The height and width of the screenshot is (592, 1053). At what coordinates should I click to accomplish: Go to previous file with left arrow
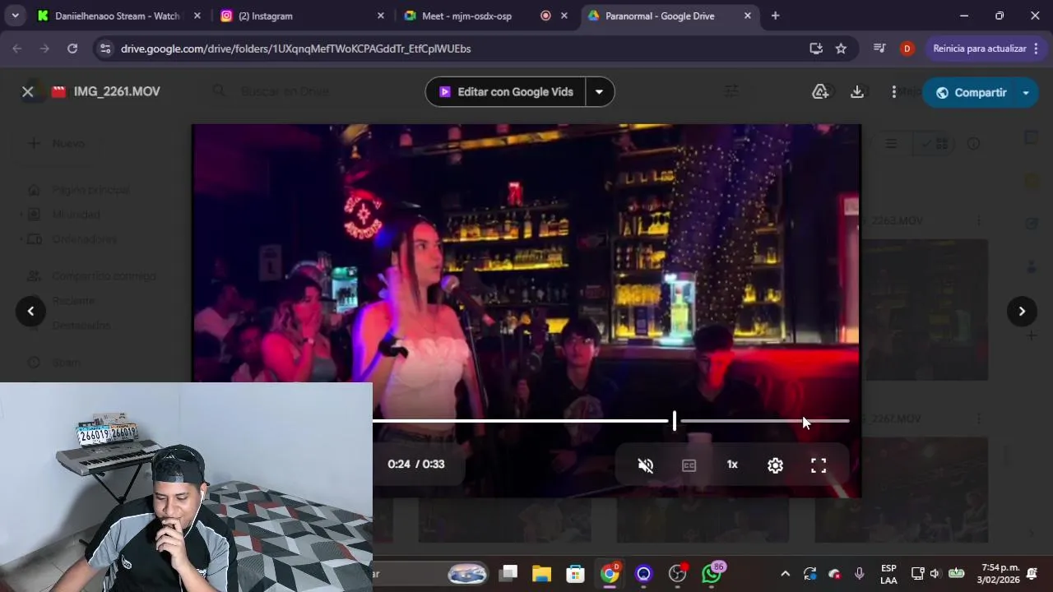30,311
